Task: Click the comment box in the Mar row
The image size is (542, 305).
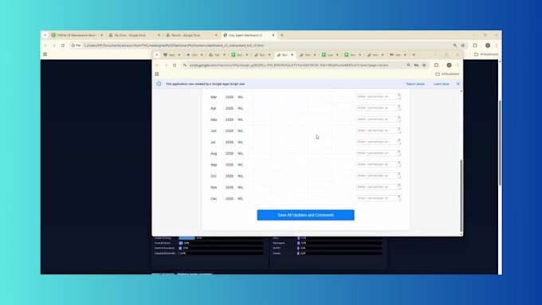Action: pyautogui.click(x=378, y=96)
